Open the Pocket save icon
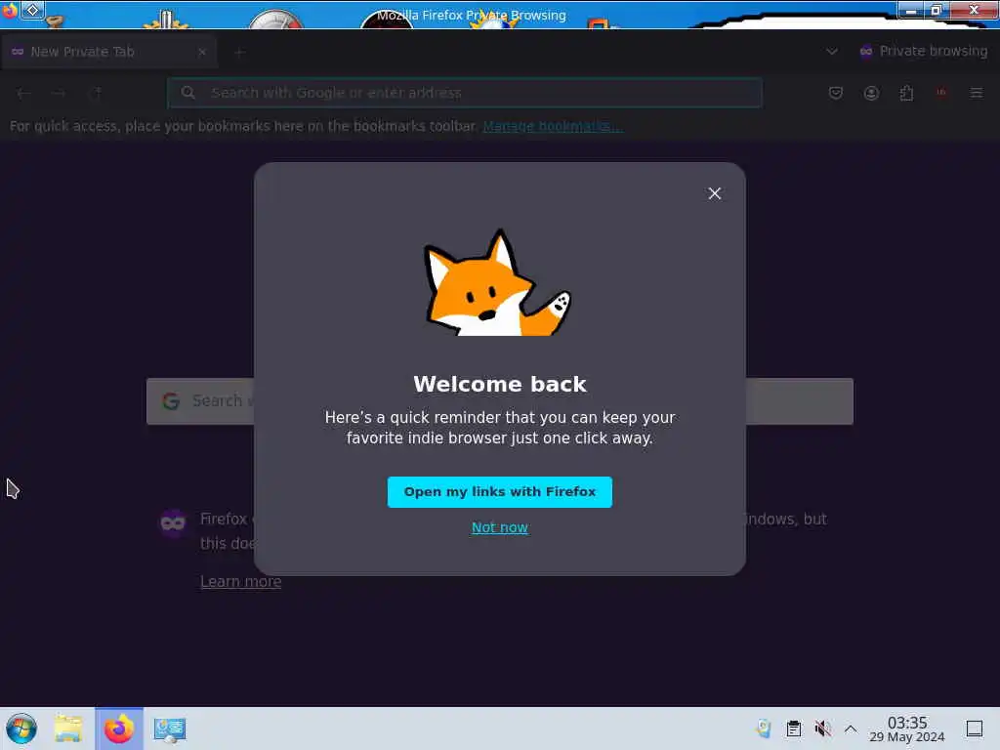The width and height of the screenshot is (1000, 750). point(836,93)
